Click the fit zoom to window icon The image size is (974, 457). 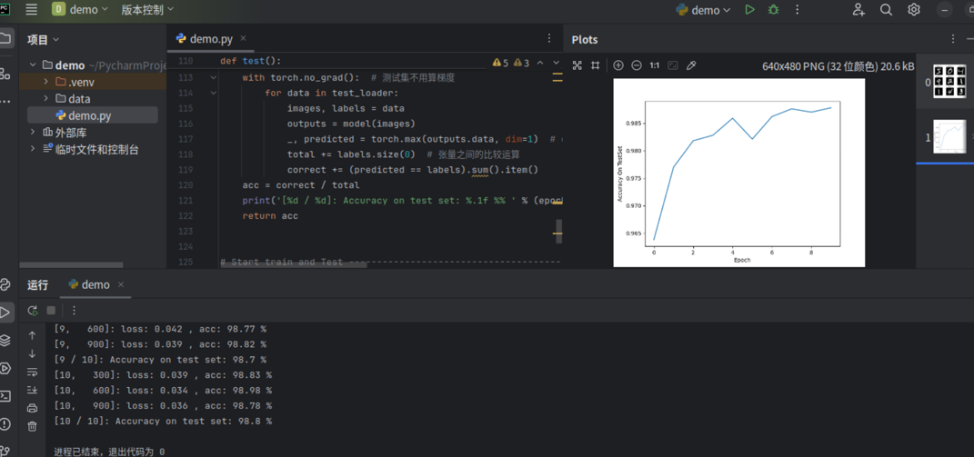pyautogui.click(x=673, y=65)
